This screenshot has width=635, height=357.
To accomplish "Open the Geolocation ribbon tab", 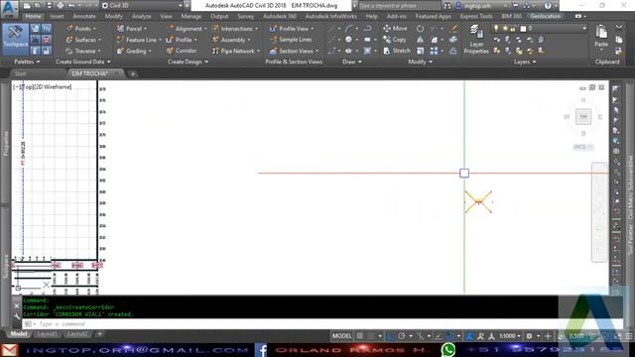I will pyautogui.click(x=545, y=17).
